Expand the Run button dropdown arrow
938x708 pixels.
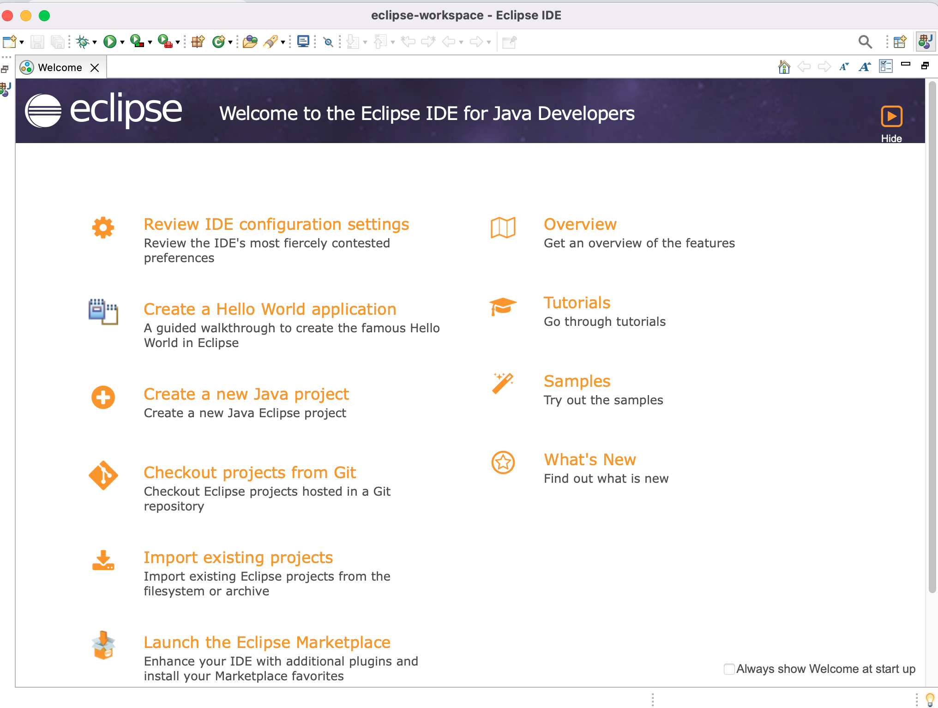pyautogui.click(x=122, y=42)
